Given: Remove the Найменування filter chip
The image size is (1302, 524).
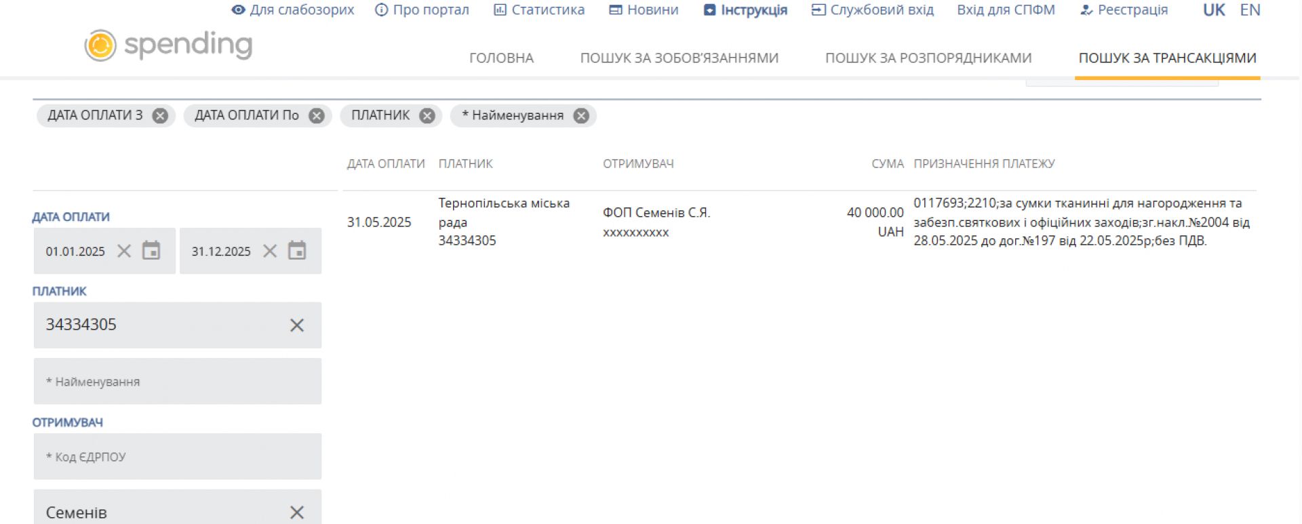Looking at the screenshot, I should [581, 116].
